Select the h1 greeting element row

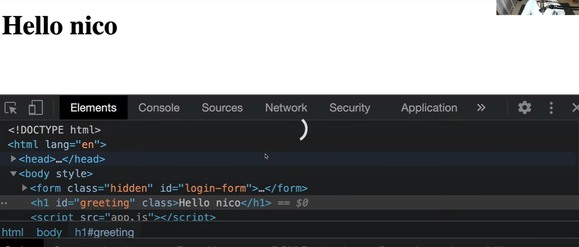tap(289, 202)
